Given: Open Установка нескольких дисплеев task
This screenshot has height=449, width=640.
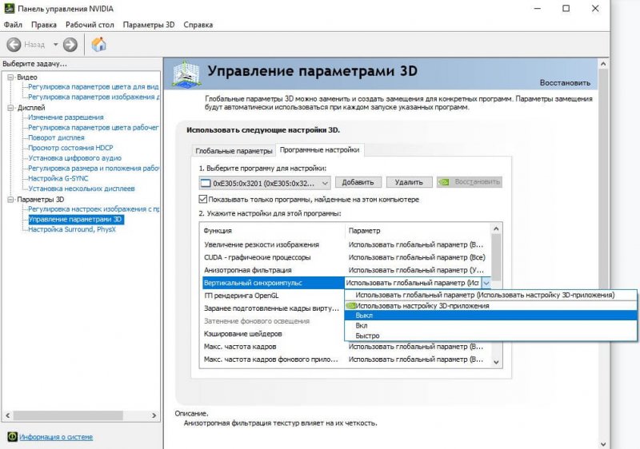Looking at the screenshot, I should click(x=82, y=189).
